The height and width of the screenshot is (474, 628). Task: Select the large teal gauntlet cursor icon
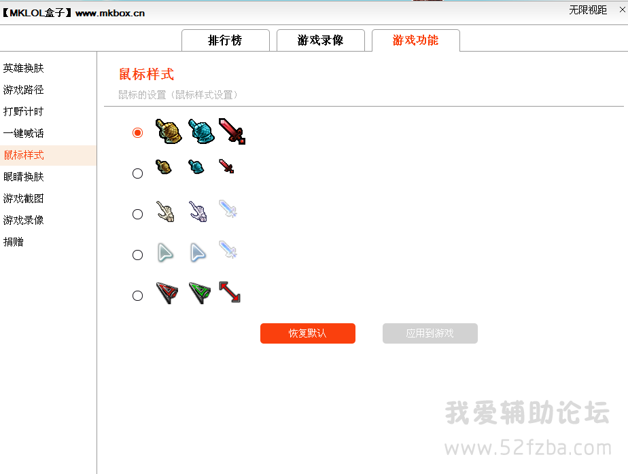[201, 131]
